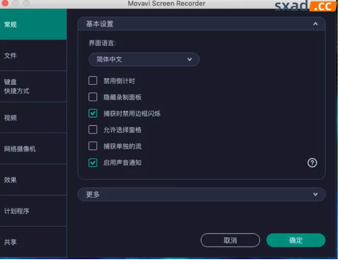The height and width of the screenshot is (260, 339).
Task: Open the 简体中文 language dropdown
Action: (144, 60)
